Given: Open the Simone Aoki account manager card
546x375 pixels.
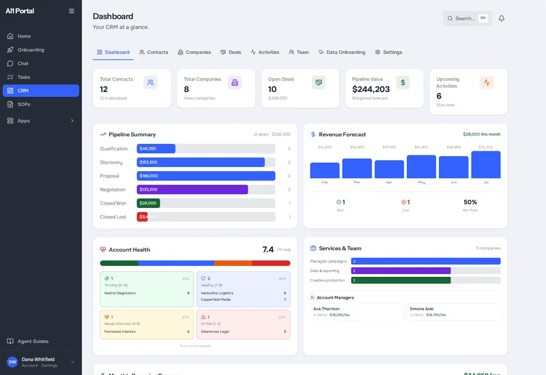Looking at the screenshot, I should (454, 312).
